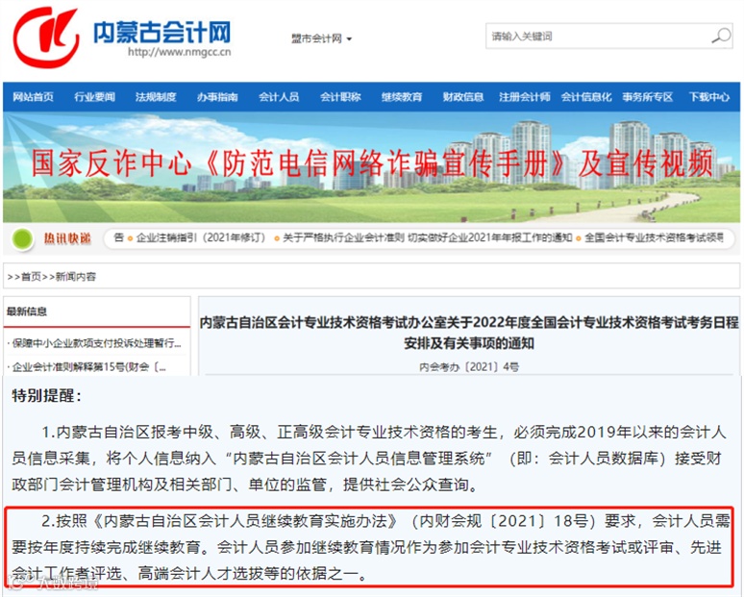Click the article title about 2022年度考务日程
This screenshot has width=744, height=597.
tap(469, 333)
